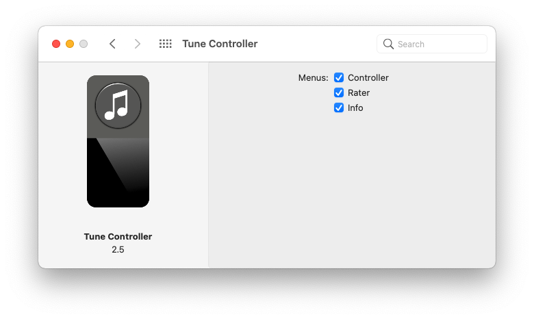Click the Controller label text
Screen dimensions: 534x319
tap(368, 78)
